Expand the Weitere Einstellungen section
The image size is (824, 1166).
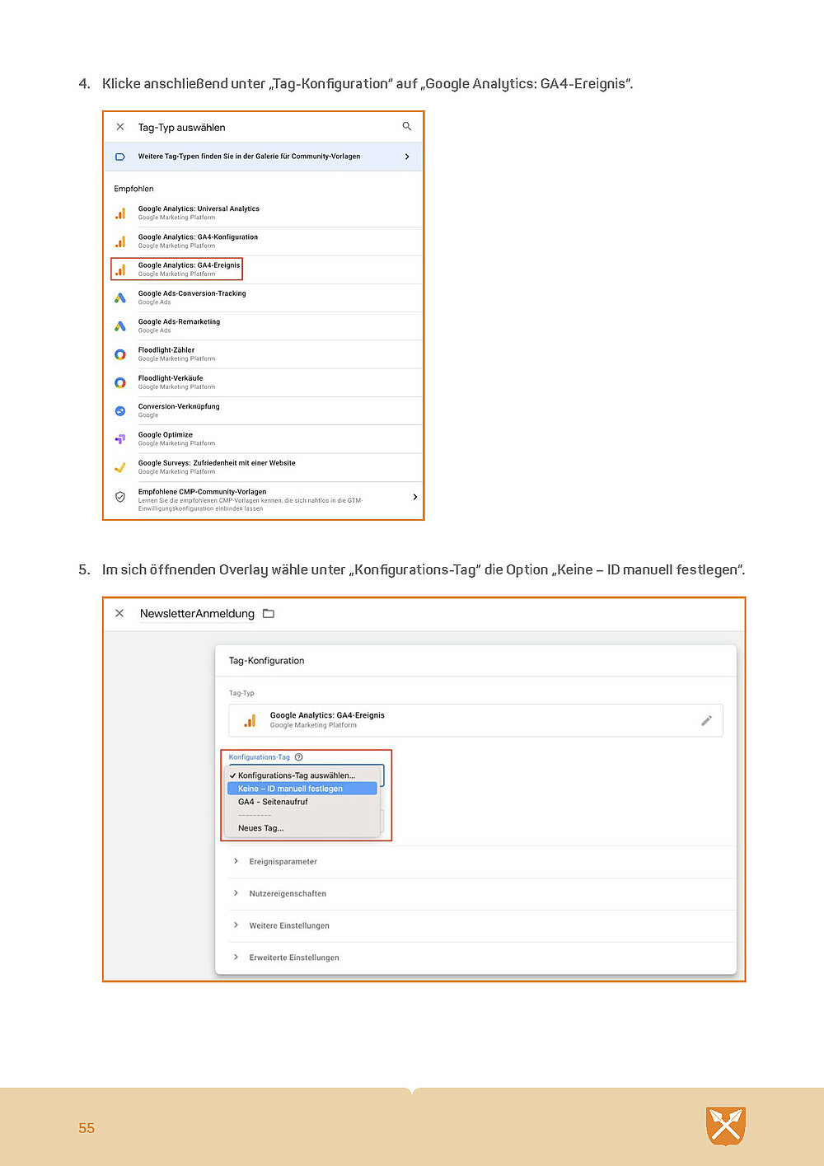482,926
